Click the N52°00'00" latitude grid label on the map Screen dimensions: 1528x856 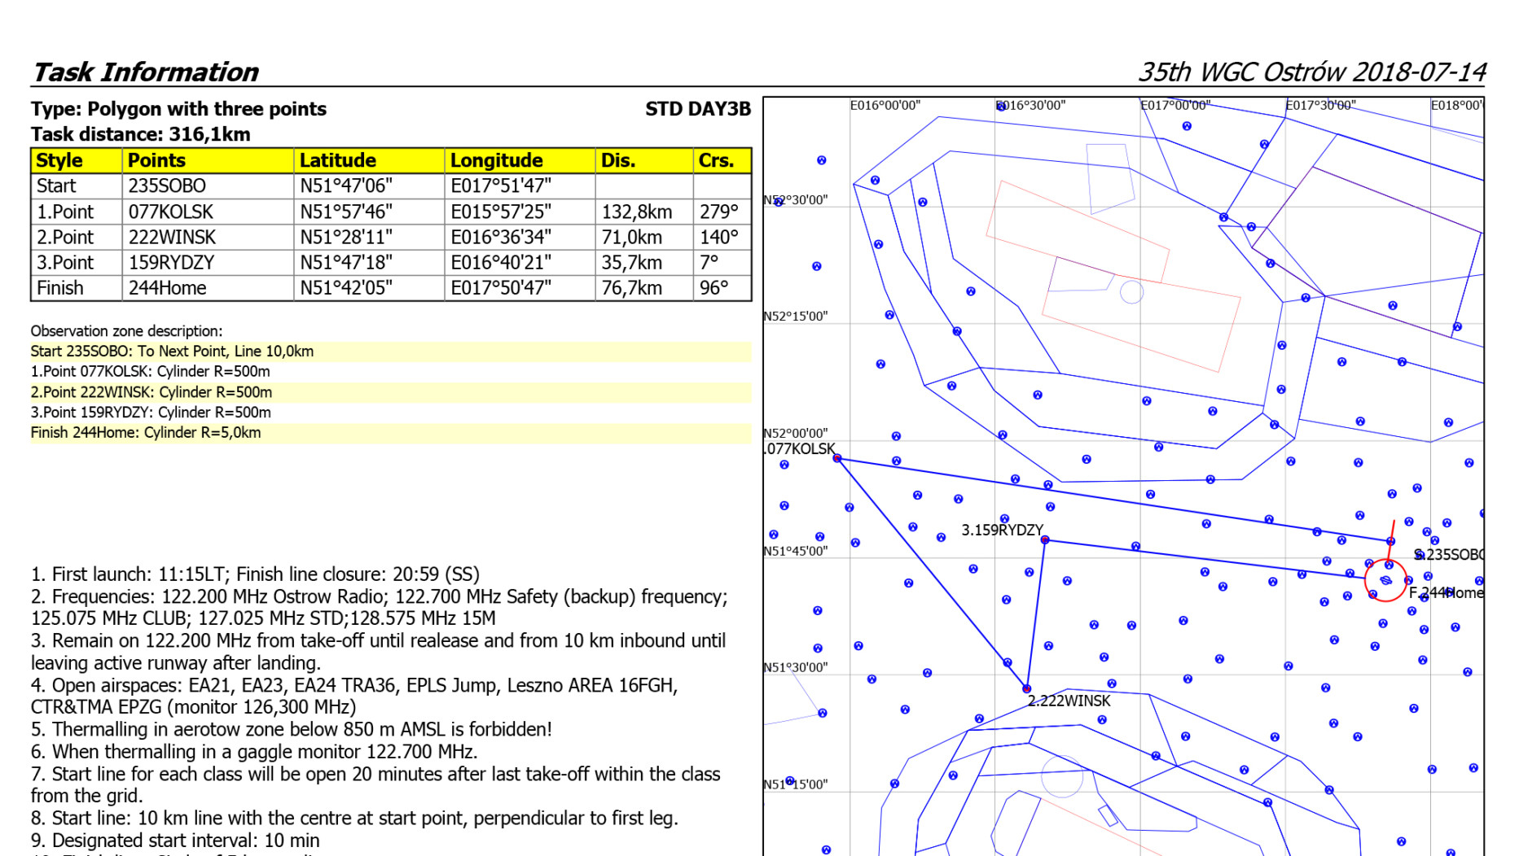coord(796,433)
